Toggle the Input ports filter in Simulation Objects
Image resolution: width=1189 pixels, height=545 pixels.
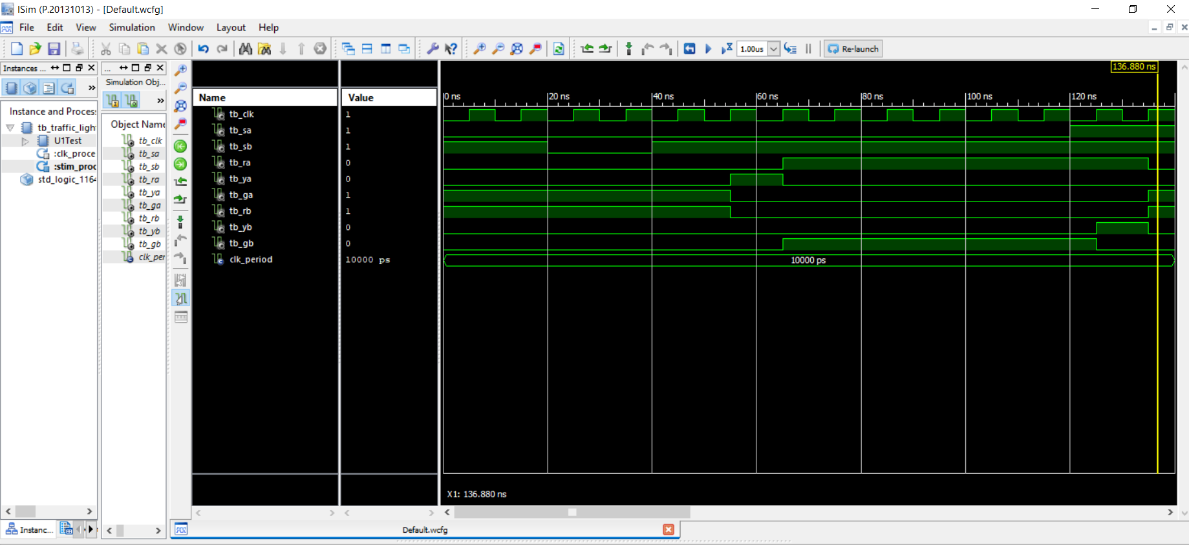[x=112, y=100]
